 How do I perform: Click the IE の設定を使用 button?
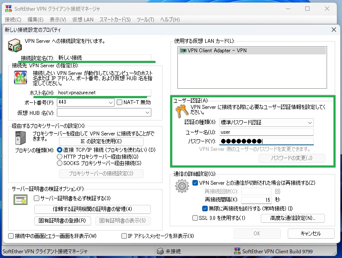coord(101,141)
